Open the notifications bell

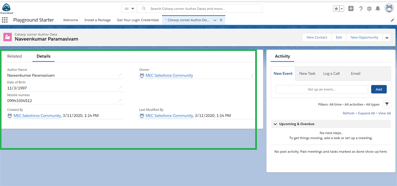(x=378, y=9)
